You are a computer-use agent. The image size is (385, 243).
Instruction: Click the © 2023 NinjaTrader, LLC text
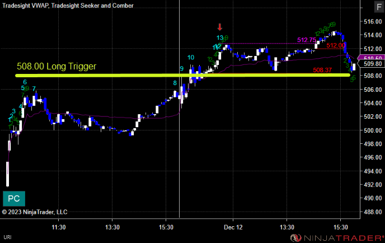pos(35,212)
